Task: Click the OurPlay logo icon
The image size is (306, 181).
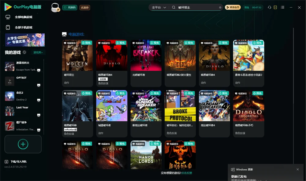Action: [8, 7]
